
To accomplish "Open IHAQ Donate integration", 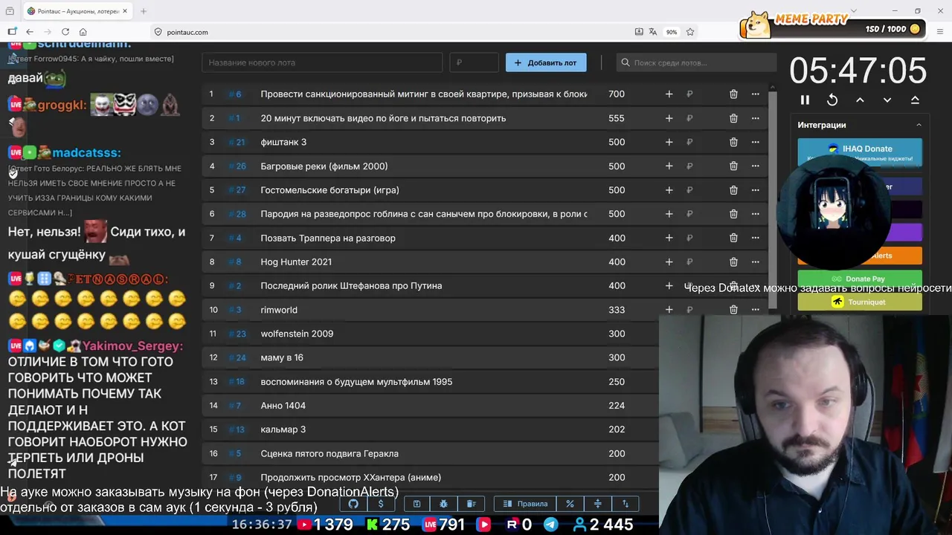I will click(x=860, y=152).
